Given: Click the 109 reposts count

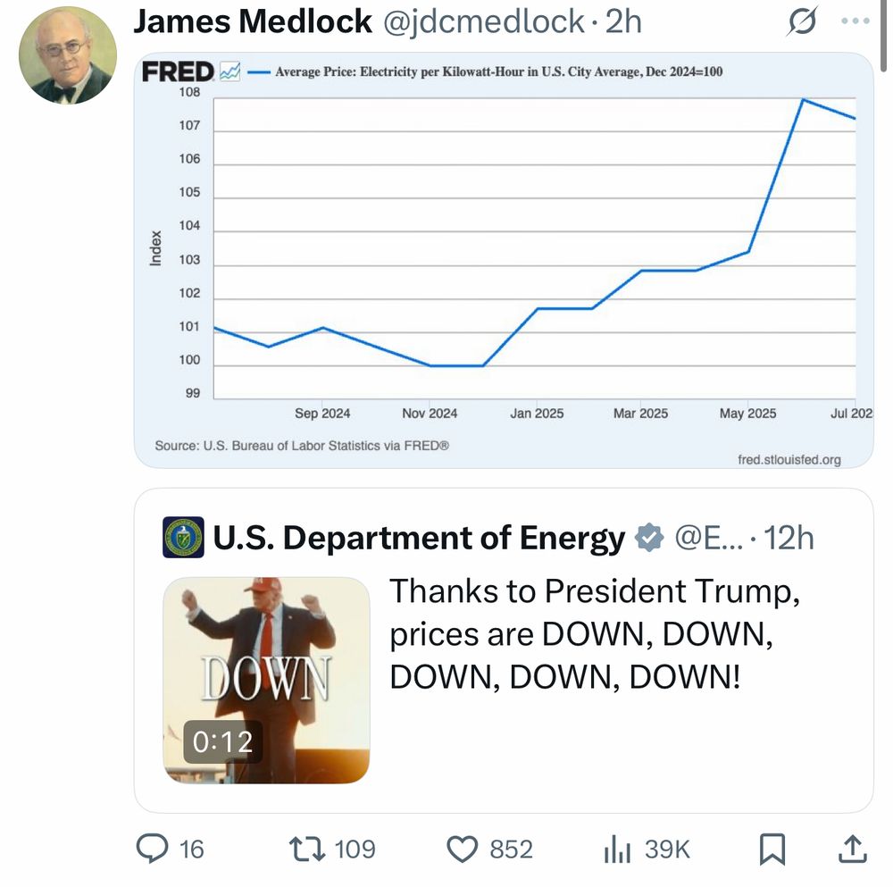Looking at the screenshot, I should click(x=355, y=849).
